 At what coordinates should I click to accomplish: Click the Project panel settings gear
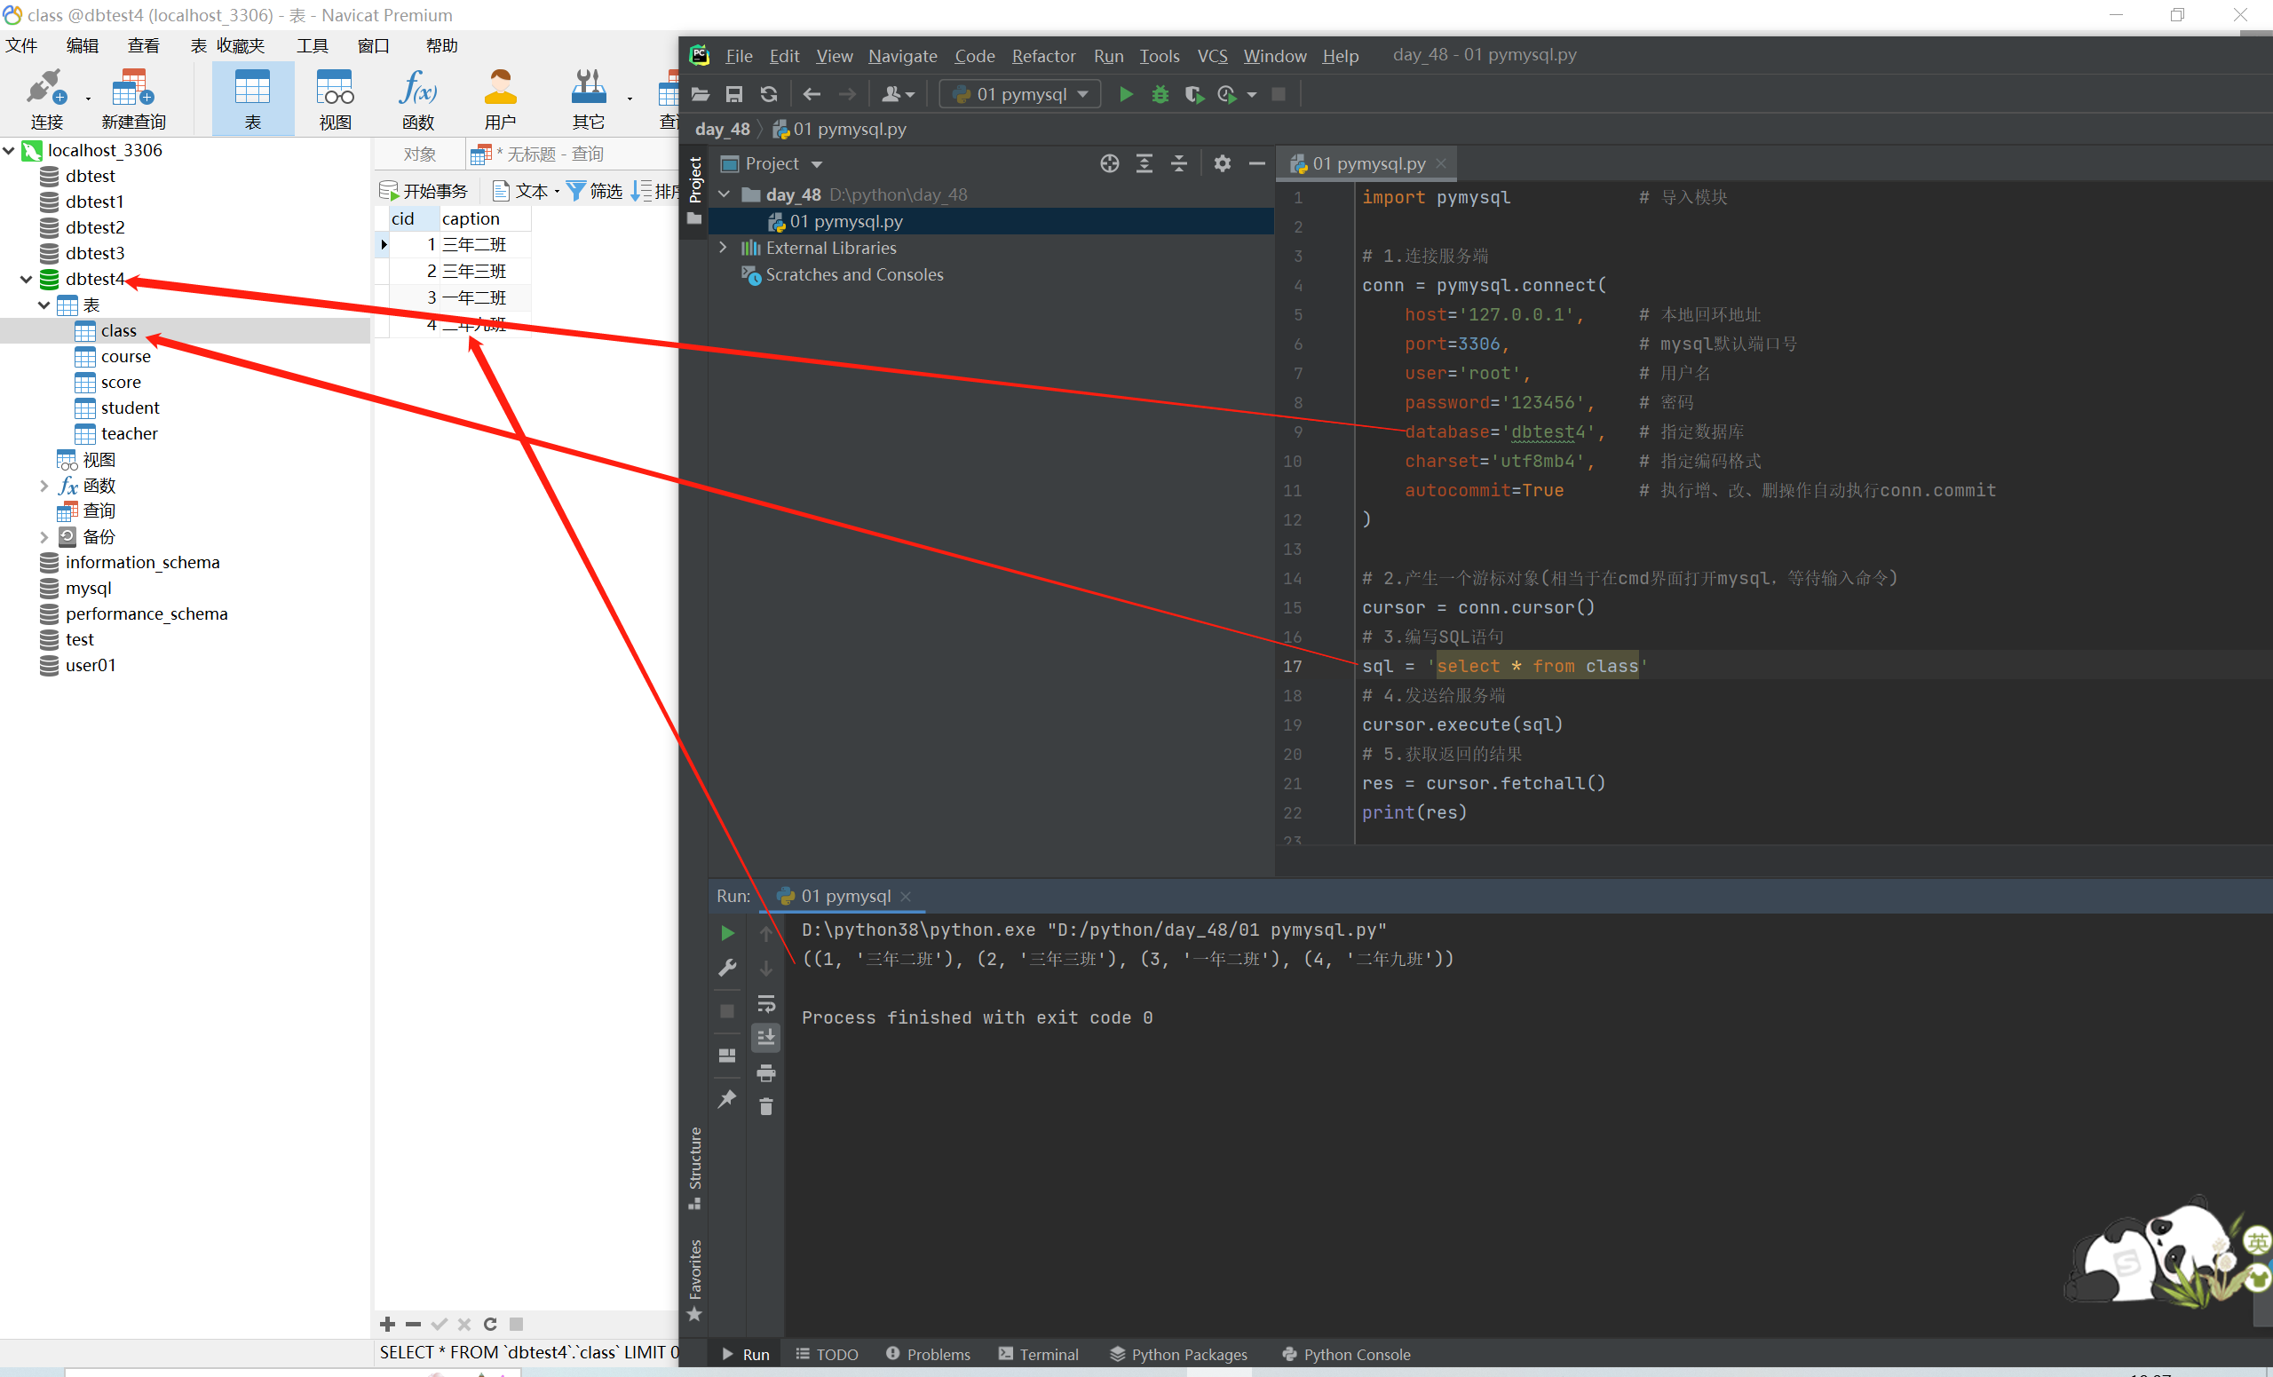tap(1223, 163)
